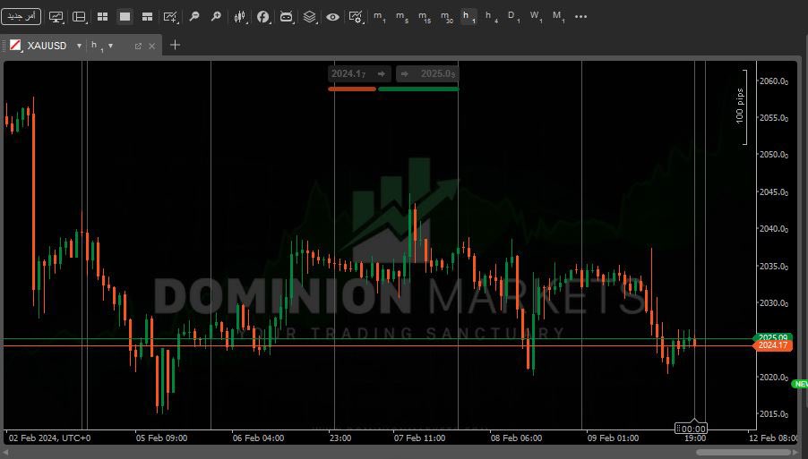Click the 2060.0 price axis label
808x459 pixels.
[x=773, y=81]
